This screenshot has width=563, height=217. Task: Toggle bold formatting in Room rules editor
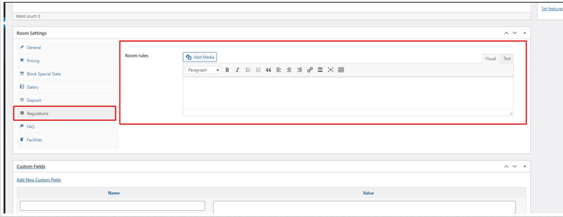point(227,70)
